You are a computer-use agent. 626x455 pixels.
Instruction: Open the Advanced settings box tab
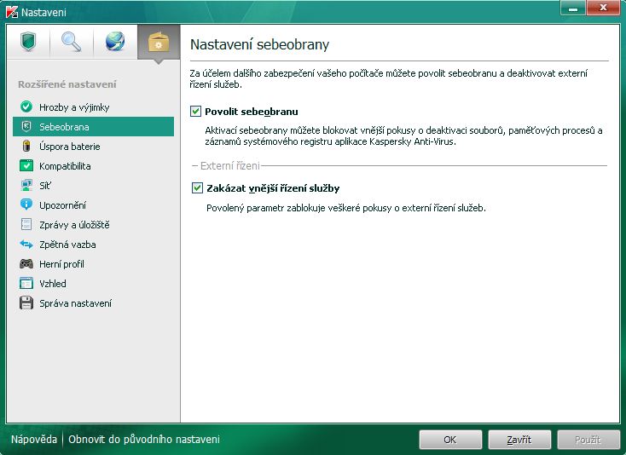click(x=159, y=42)
